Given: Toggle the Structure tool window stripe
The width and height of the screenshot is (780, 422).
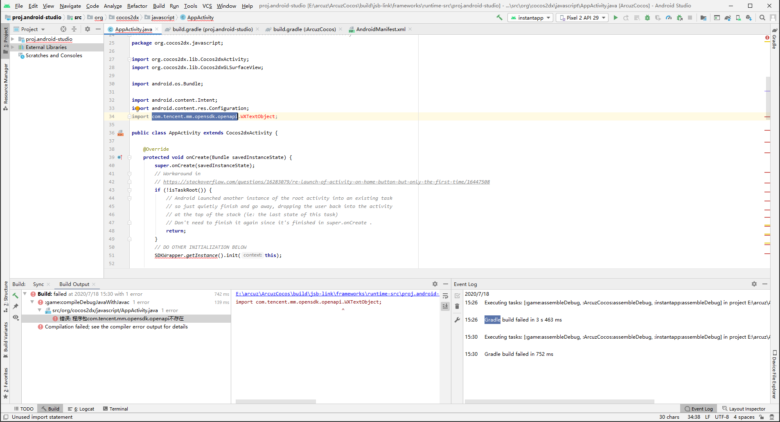Looking at the screenshot, I should [5, 297].
